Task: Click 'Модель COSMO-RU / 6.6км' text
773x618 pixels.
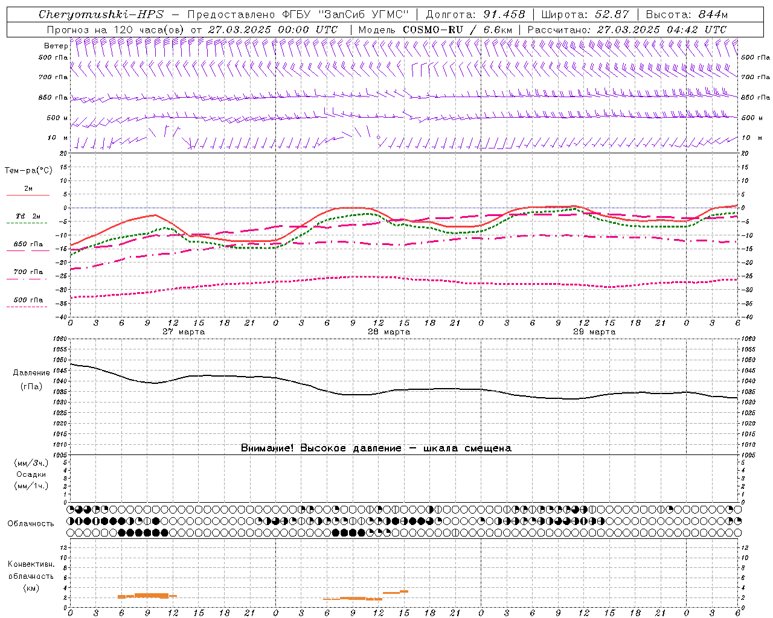Action: [x=435, y=29]
